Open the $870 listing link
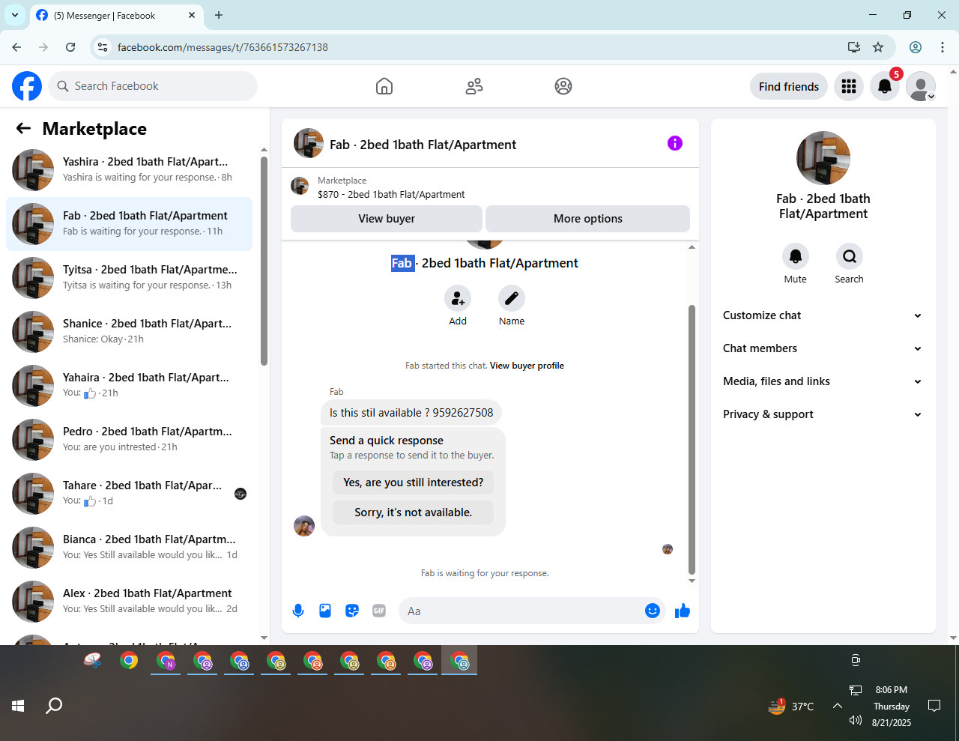This screenshot has height=741, width=959. click(391, 194)
